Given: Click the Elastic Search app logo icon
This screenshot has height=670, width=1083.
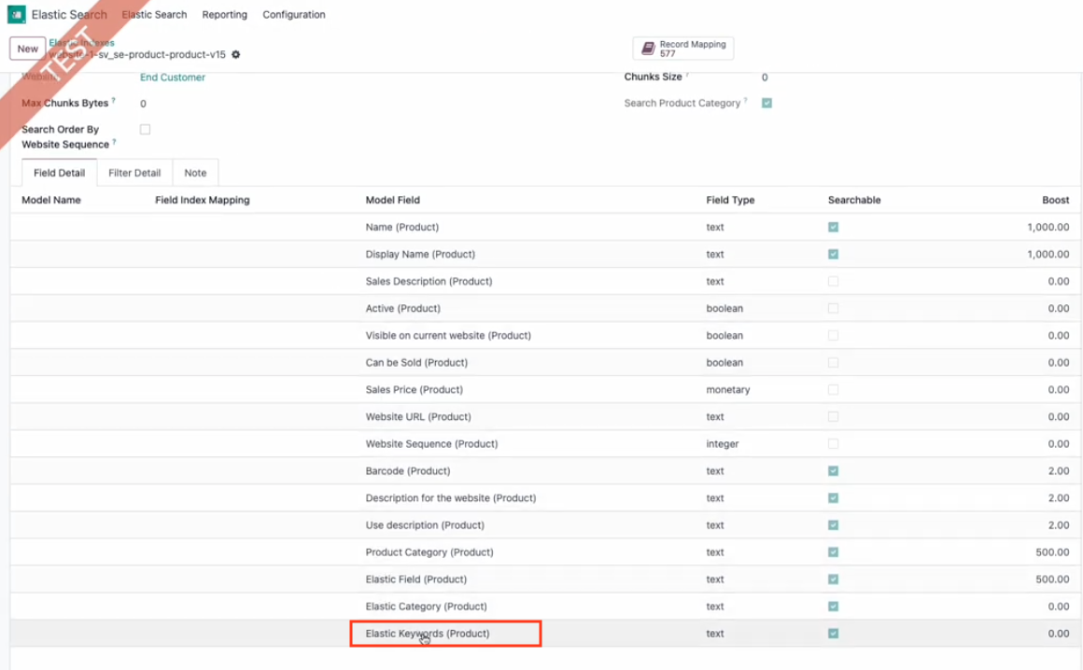Looking at the screenshot, I should click(x=17, y=15).
